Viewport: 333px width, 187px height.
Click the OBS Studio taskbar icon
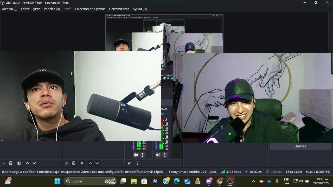click(x=230, y=181)
